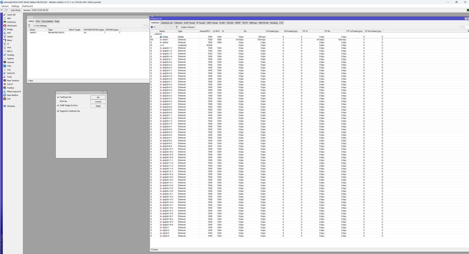The width and height of the screenshot is (469, 254).
Task: Open the add interface plus dropdown
Action: tap(153, 27)
